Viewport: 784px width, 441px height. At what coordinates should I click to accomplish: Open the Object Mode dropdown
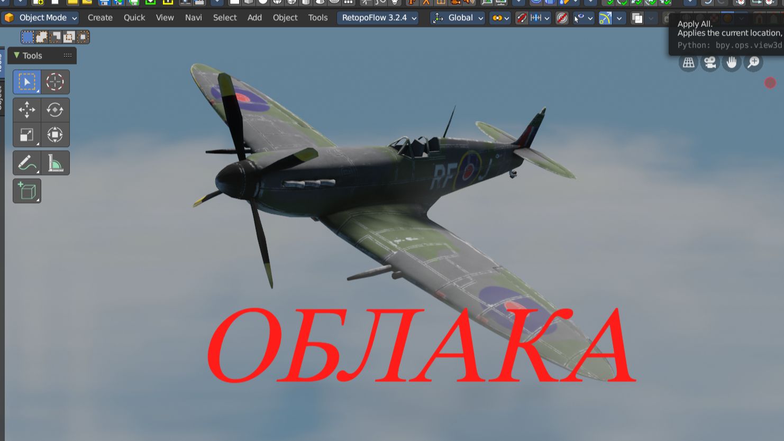[41, 18]
